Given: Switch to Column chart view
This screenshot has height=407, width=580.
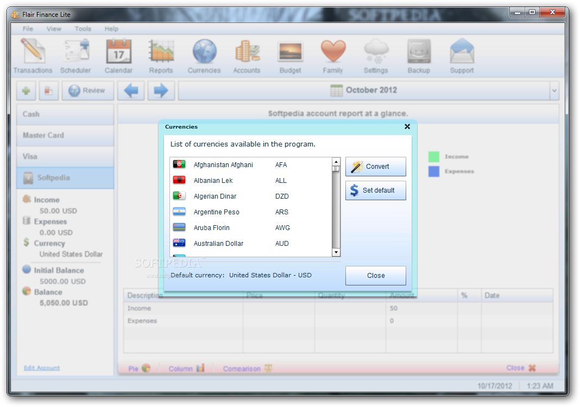Looking at the screenshot, I should point(186,368).
